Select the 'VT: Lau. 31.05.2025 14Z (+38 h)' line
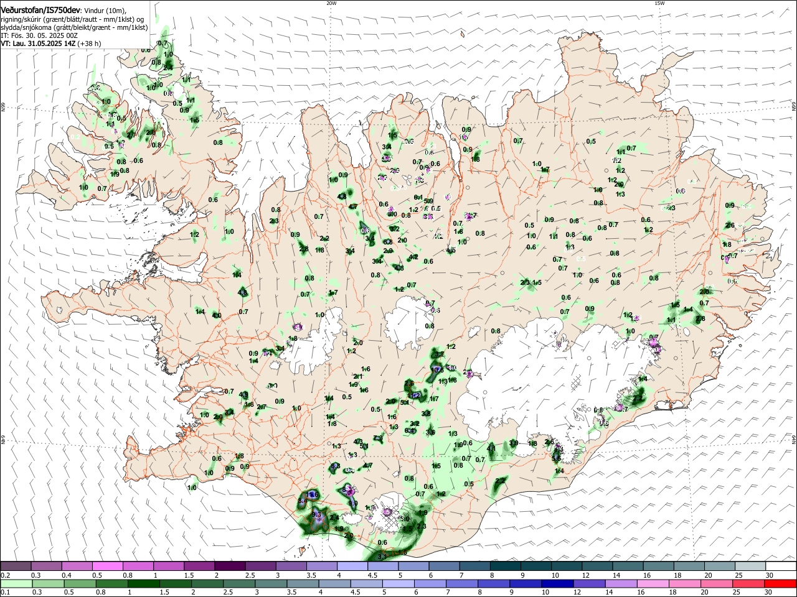The width and height of the screenshot is (797, 597). [x=50, y=44]
